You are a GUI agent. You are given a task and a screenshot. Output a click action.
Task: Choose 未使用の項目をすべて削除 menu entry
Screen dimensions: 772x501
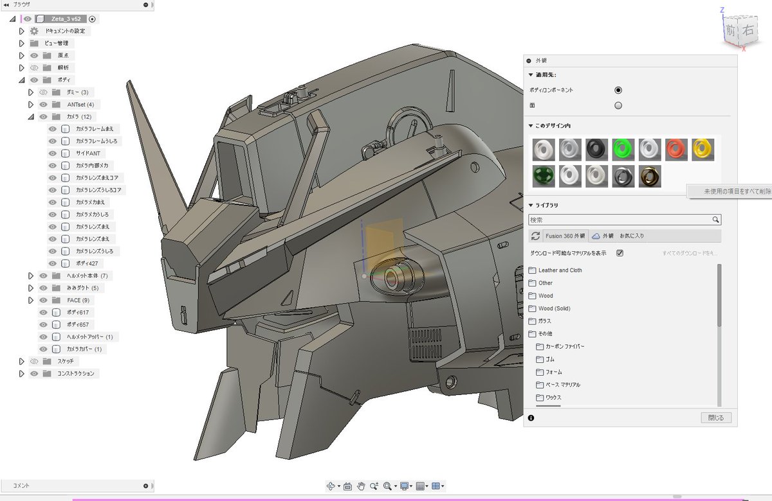(730, 191)
